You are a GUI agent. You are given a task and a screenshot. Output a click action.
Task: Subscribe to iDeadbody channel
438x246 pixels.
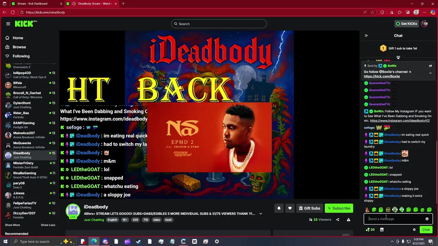click(339, 208)
